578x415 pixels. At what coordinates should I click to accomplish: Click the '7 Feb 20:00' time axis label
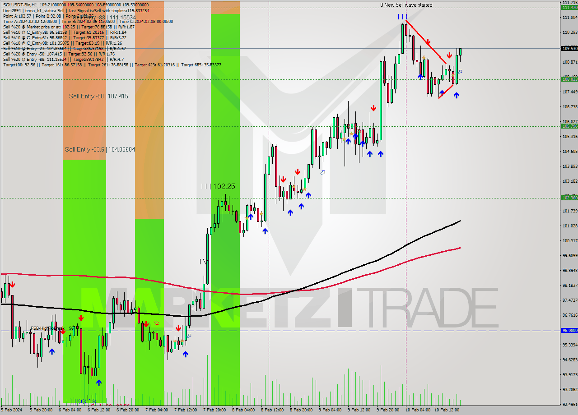214,410
